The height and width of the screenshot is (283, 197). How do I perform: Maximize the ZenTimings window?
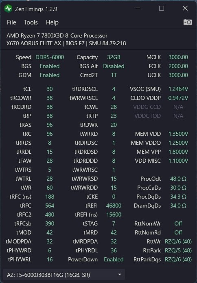click(x=162, y=8)
